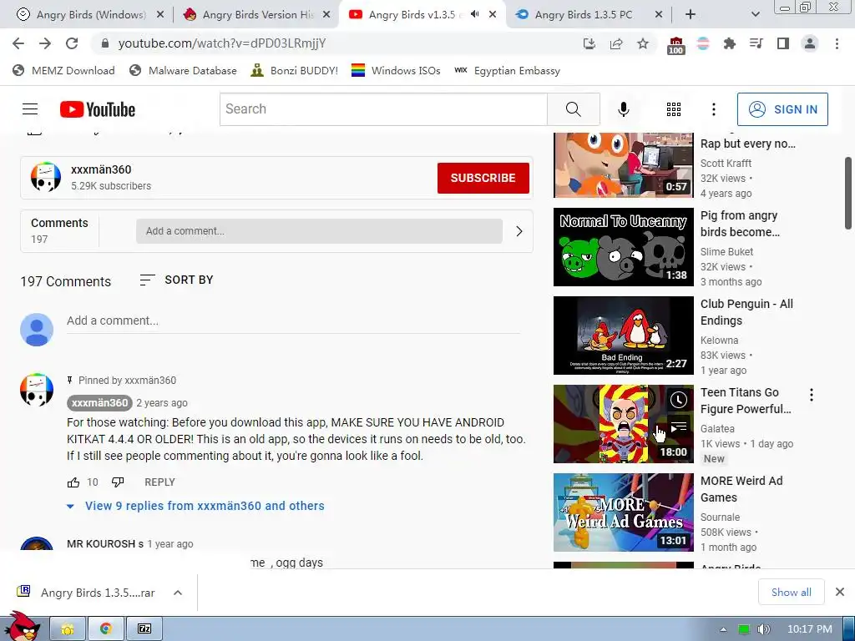Click the page vertical scrollbar
Viewport: 855px width, 641px height.
click(848, 193)
